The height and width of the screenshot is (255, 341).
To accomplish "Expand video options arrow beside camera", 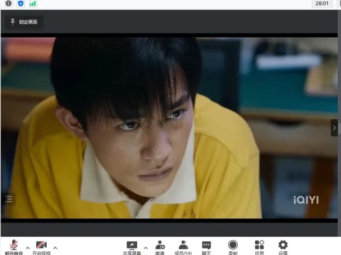I will (x=55, y=248).
